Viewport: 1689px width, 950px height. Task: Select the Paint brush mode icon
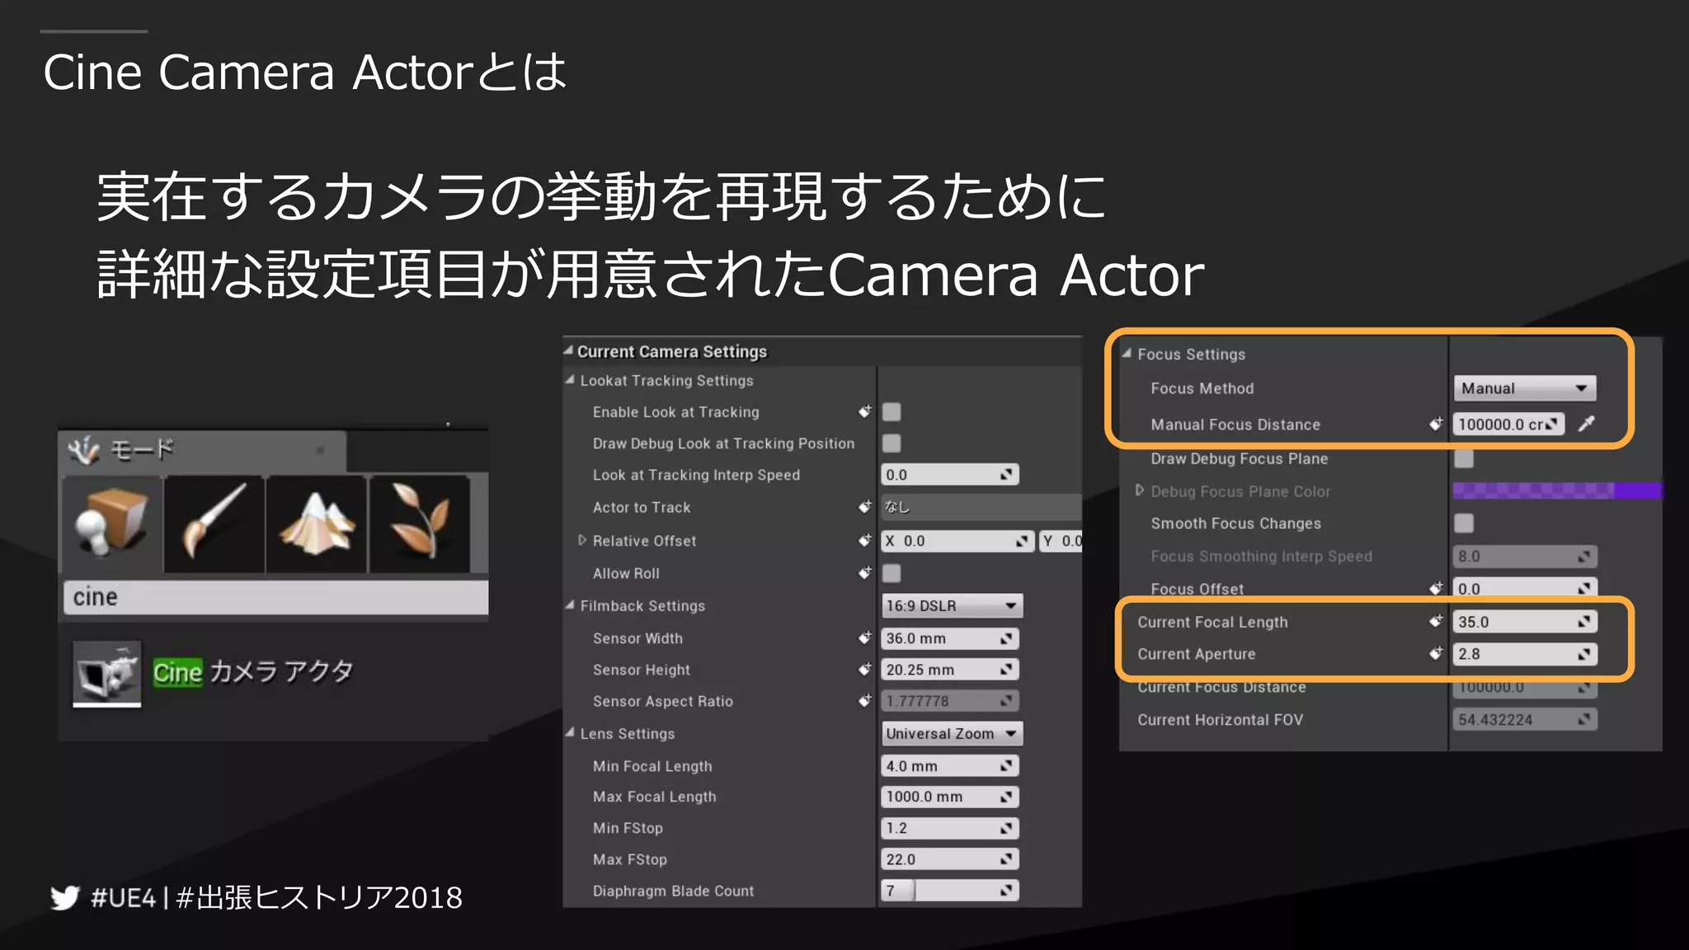coord(214,524)
